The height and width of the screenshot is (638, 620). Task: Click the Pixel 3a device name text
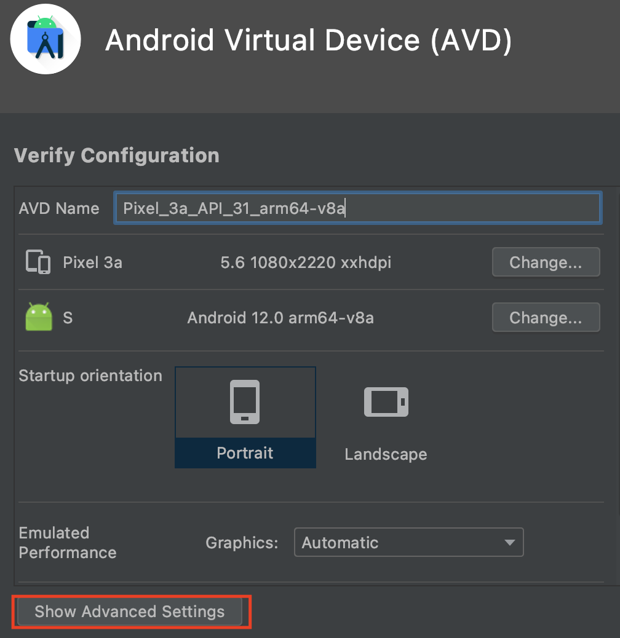92,262
